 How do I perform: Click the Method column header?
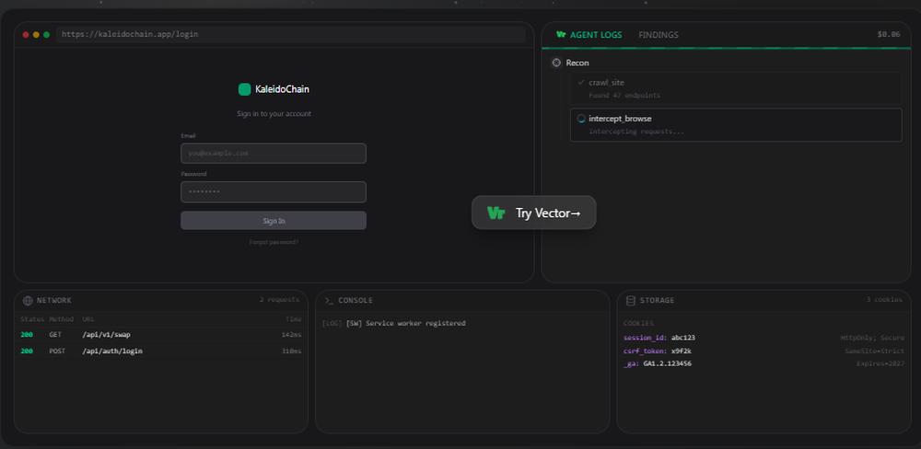(x=61, y=319)
